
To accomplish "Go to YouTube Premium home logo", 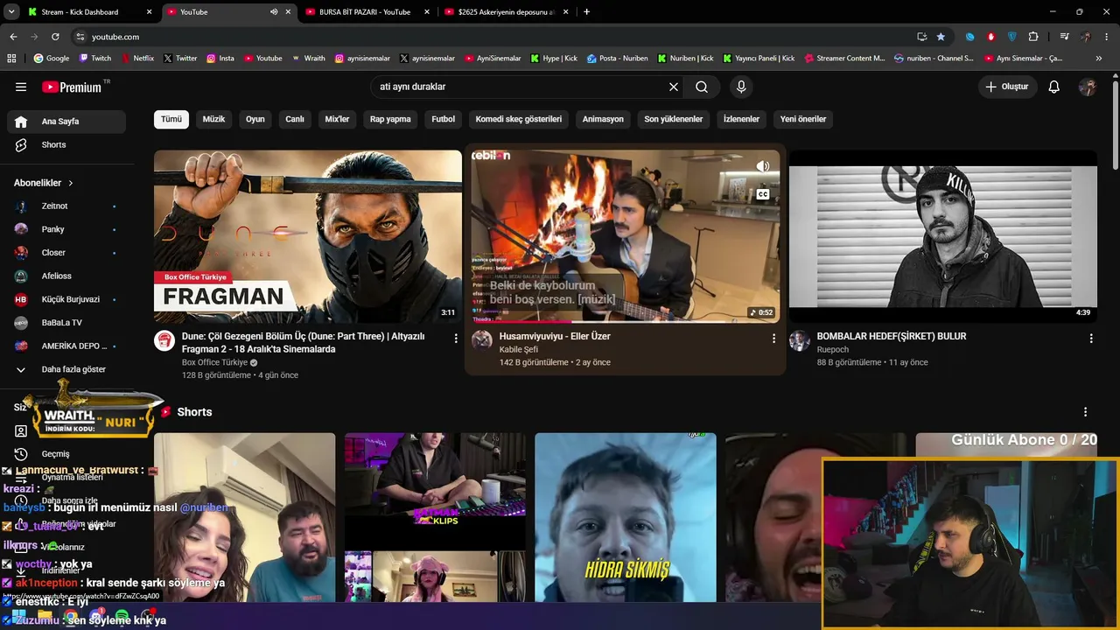I will [72, 87].
